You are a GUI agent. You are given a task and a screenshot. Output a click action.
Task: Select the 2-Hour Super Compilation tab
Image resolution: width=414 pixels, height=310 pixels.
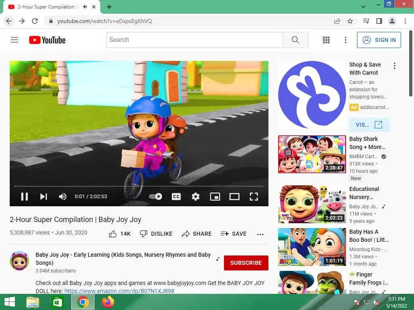pyautogui.click(x=52, y=7)
